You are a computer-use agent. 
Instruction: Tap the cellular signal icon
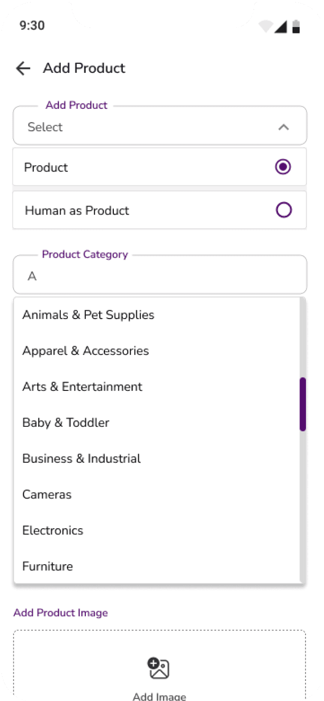coord(281,26)
